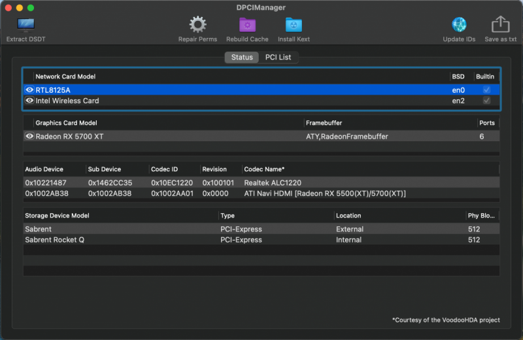Click the Location column header

coord(348,216)
